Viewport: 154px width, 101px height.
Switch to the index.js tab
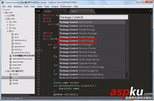[82, 11]
